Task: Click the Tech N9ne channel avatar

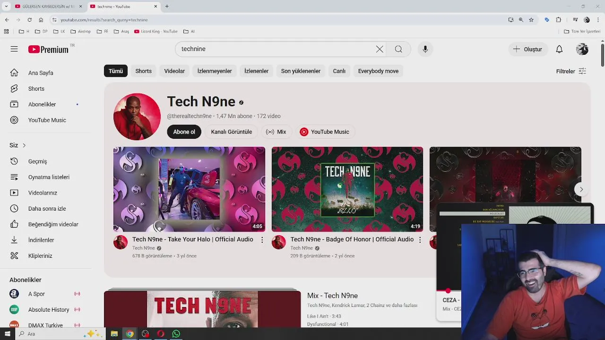Action: 137,117
